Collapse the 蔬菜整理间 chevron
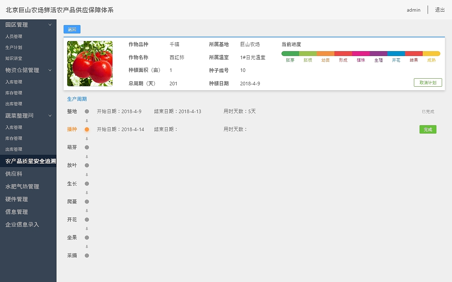The width and height of the screenshot is (452, 282). coord(50,116)
